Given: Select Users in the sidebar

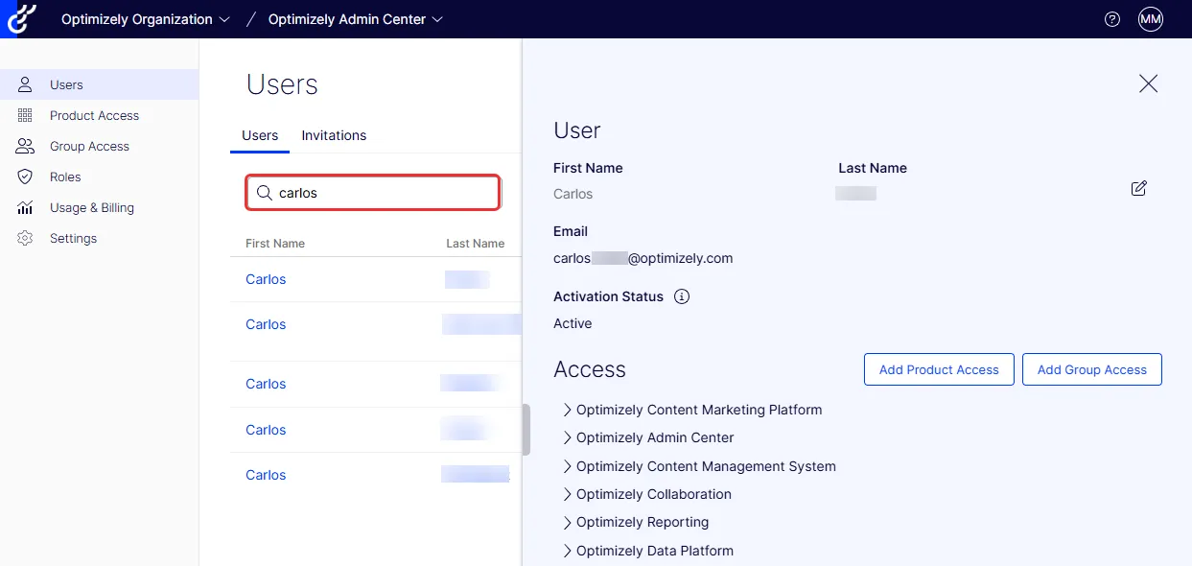Looking at the screenshot, I should (100, 84).
